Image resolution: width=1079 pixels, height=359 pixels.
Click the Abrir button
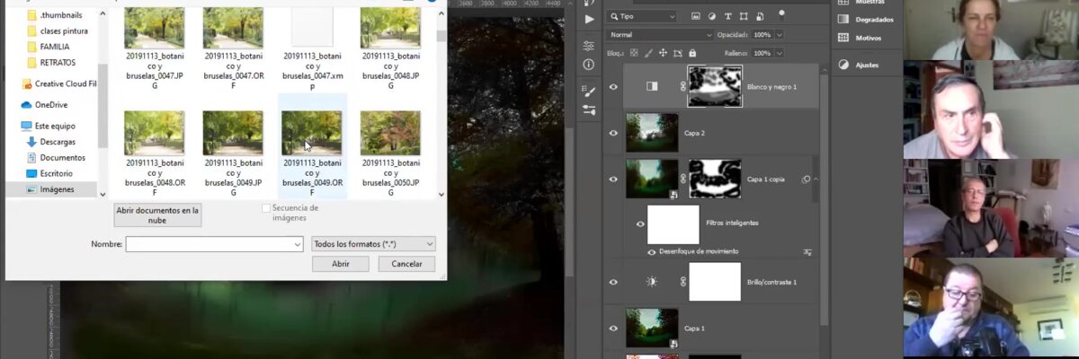341,264
